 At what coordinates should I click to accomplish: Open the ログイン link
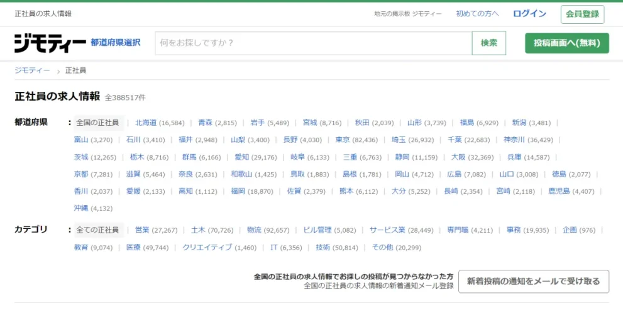click(x=529, y=13)
